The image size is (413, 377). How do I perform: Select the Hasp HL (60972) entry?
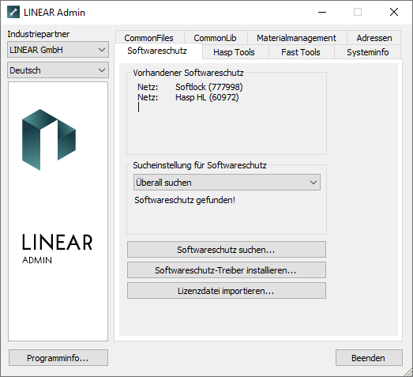click(207, 97)
